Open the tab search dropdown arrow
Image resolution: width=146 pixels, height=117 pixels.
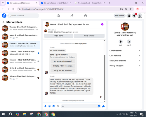coord(3,3)
